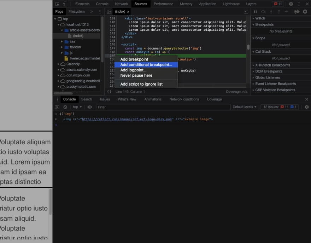Toggle the console sidebar icon
Screen dimensions: 311x243
pyautogui.click(x=57, y=107)
